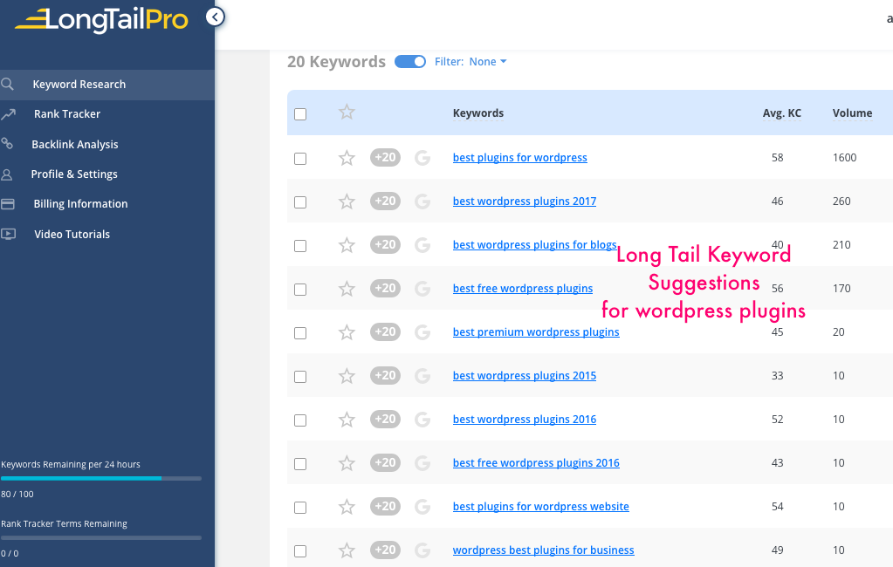Screen dimensions: 893x567
Task: Check the 'best premium wordpress plugins' row checkbox
Action: pyautogui.click(x=300, y=333)
